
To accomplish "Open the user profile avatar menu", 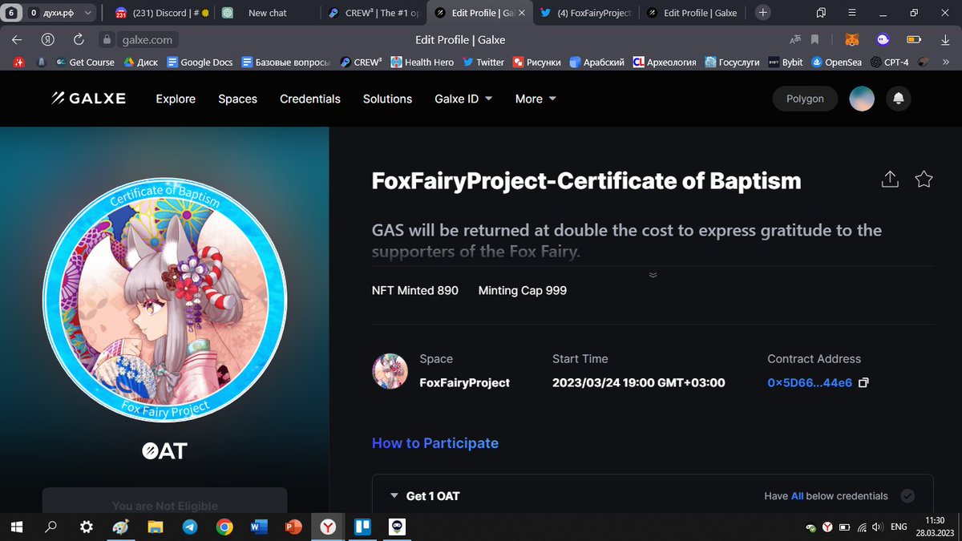I will click(x=862, y=99).
